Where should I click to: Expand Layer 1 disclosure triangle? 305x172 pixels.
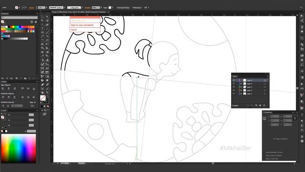tap(241, 94)
